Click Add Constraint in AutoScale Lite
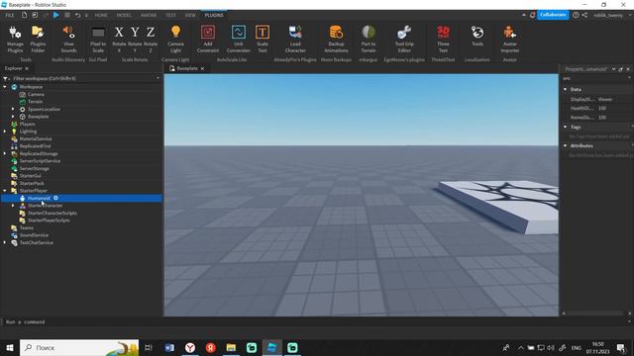This screenshot has width=634, height=356. tap(208, 40)
